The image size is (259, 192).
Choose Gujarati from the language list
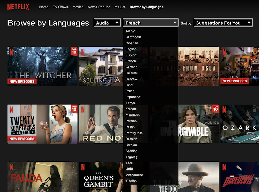click(131, 73)
